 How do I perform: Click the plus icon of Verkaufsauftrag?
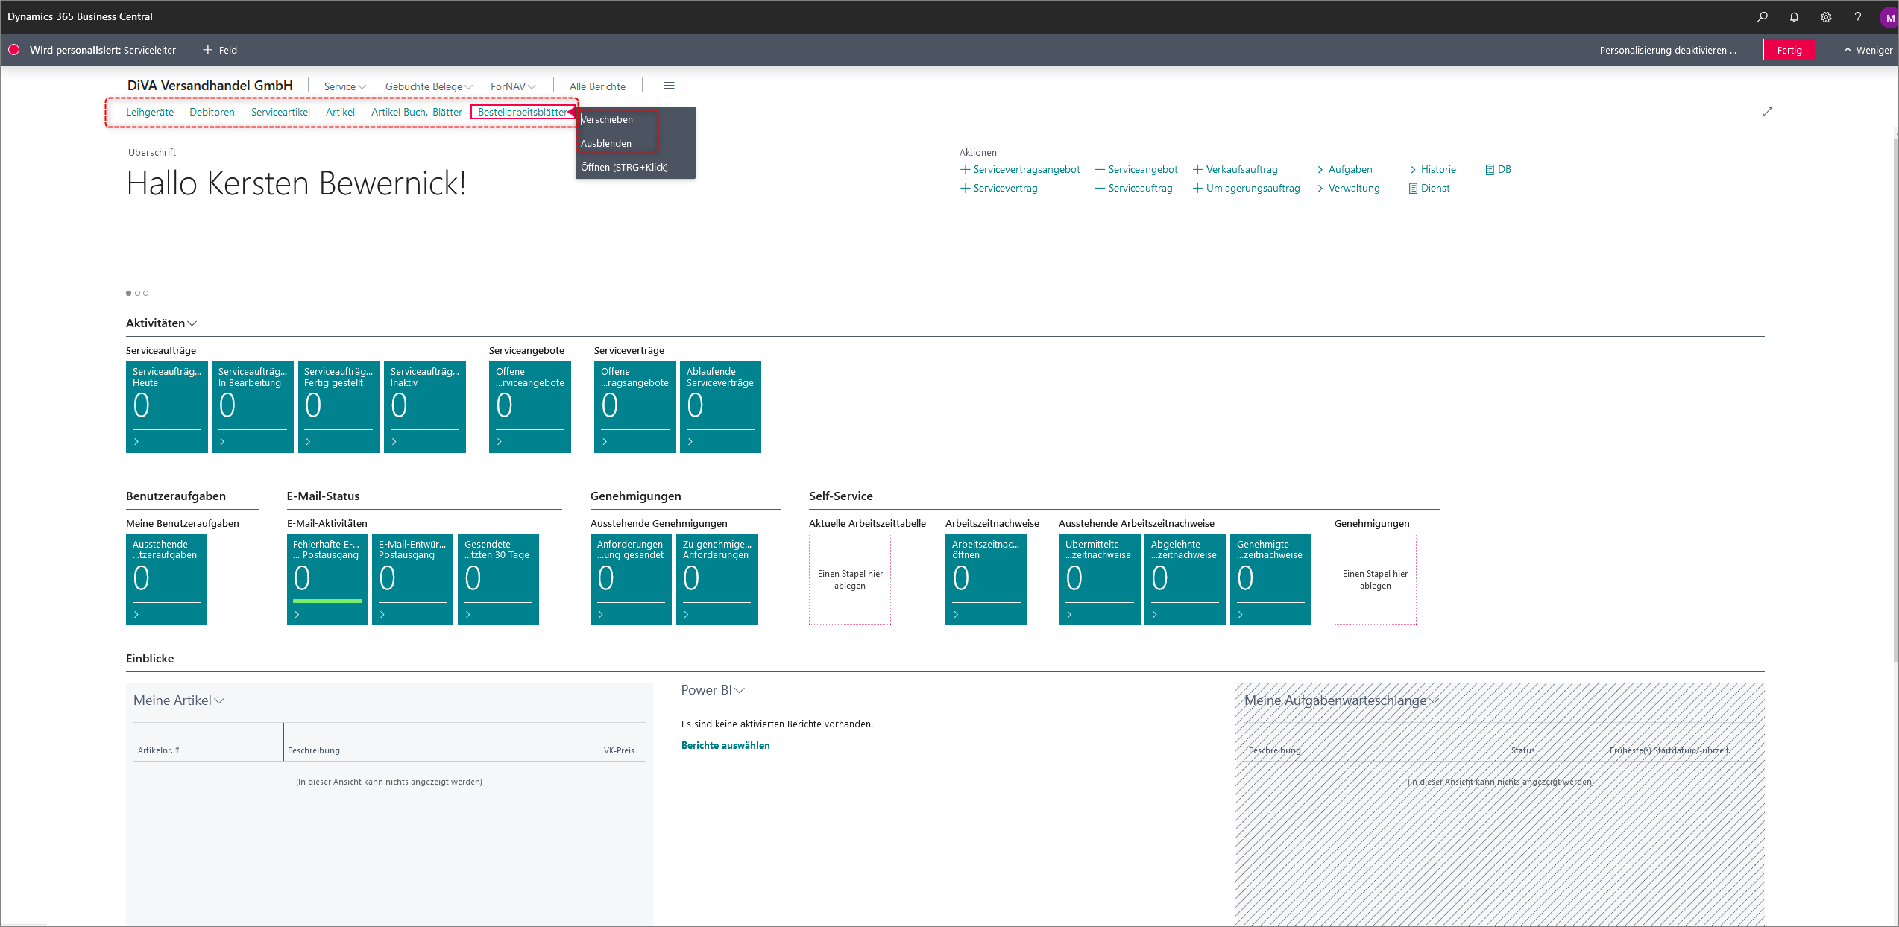pos(1197,170)
